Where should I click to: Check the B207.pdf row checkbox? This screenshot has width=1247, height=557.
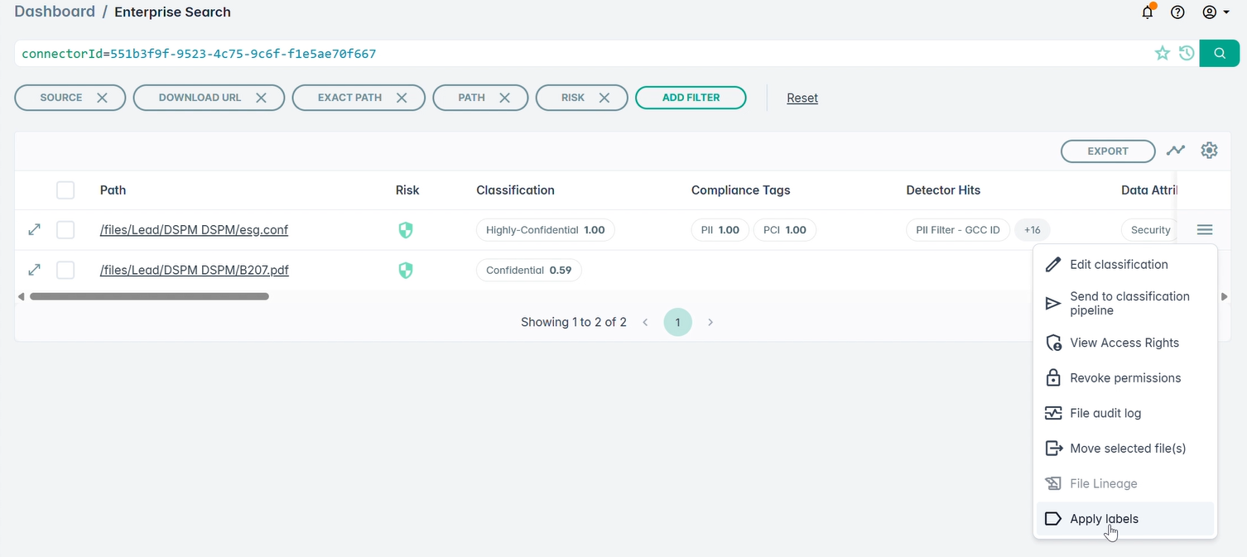pyautogui.click(x=65, y=270)
